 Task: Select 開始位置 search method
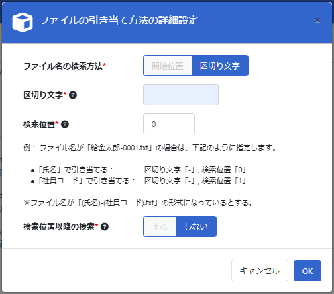click(168, 66)
